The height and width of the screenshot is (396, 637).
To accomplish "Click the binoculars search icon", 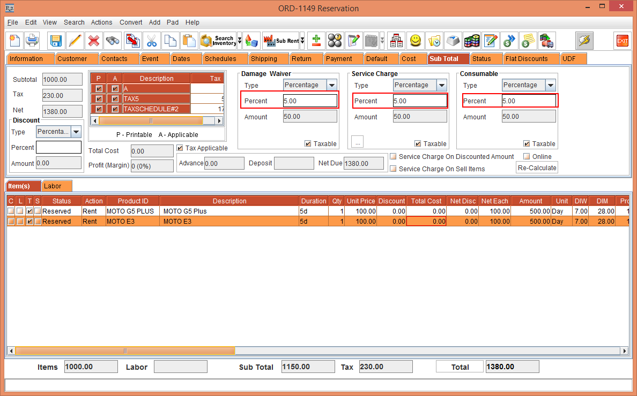I will [113, 41].
